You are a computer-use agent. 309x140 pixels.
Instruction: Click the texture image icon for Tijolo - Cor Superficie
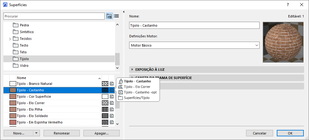tap(112, 96)
